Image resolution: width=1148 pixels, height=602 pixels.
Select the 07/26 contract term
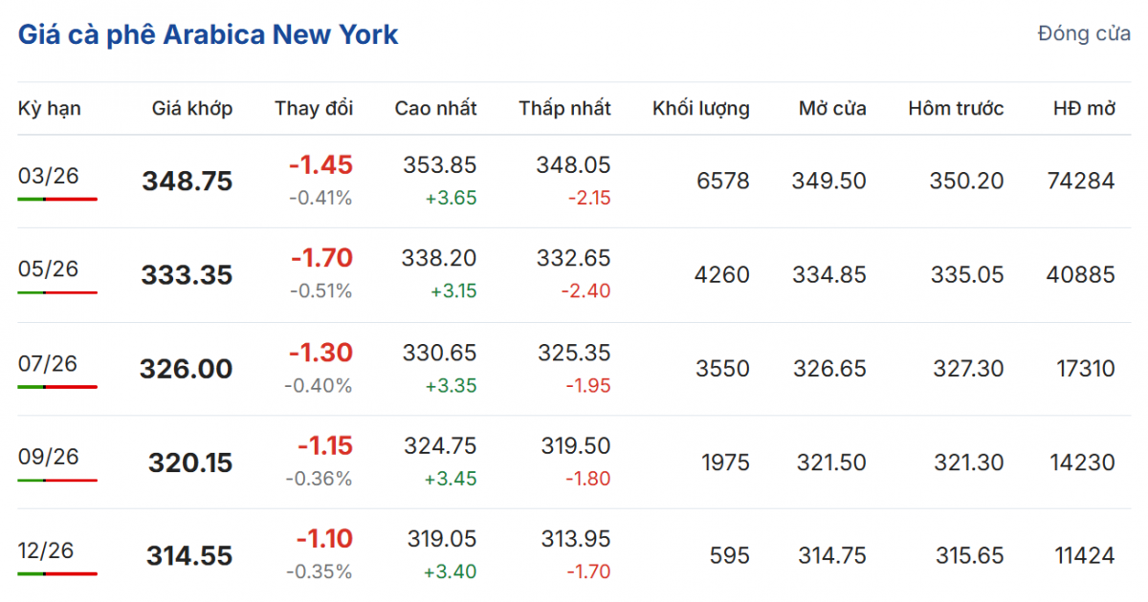49,363
